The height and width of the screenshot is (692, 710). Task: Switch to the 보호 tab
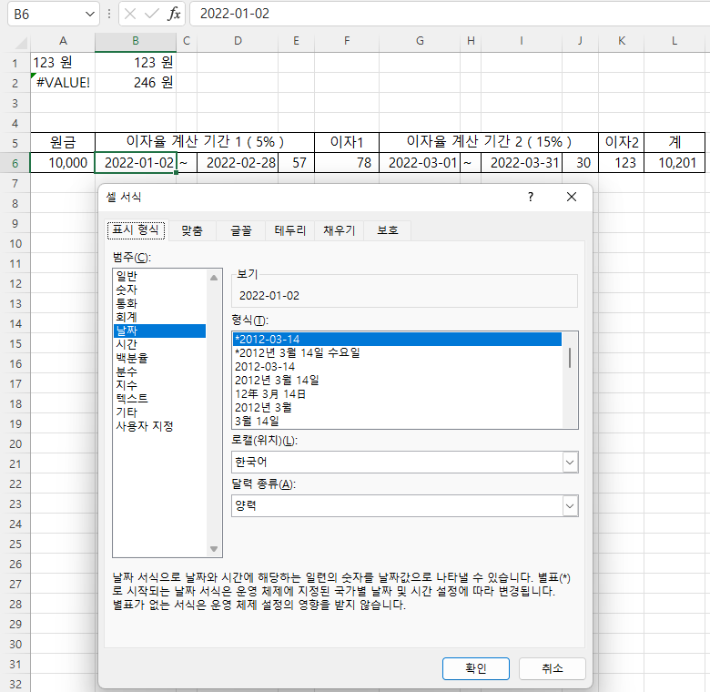click(x=388, y=230)
